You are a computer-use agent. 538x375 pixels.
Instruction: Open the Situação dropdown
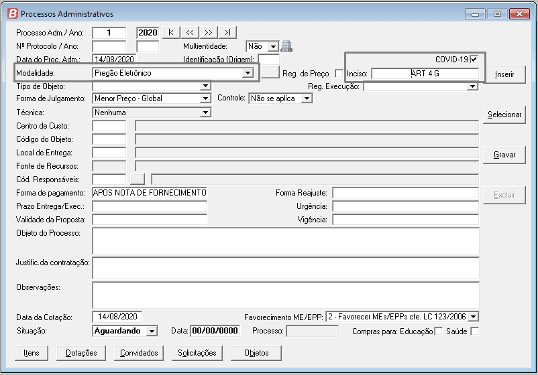(x=152, y=331)
